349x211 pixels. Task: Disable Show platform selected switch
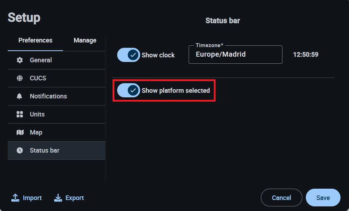click(x=128, y=90)
